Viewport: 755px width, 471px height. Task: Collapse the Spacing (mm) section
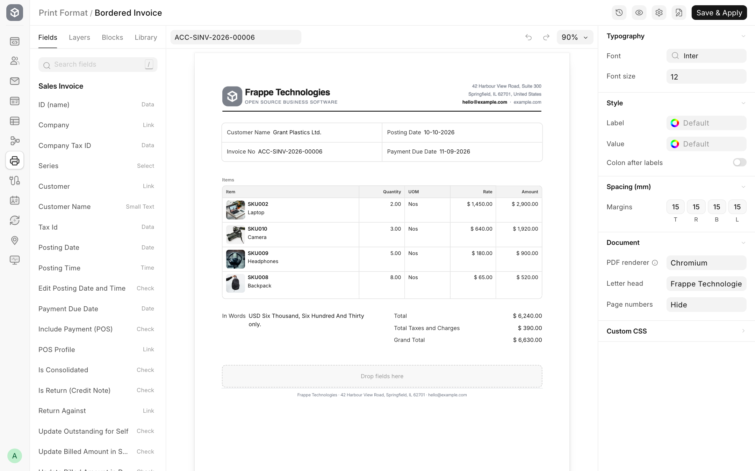(x=743, y=187)
